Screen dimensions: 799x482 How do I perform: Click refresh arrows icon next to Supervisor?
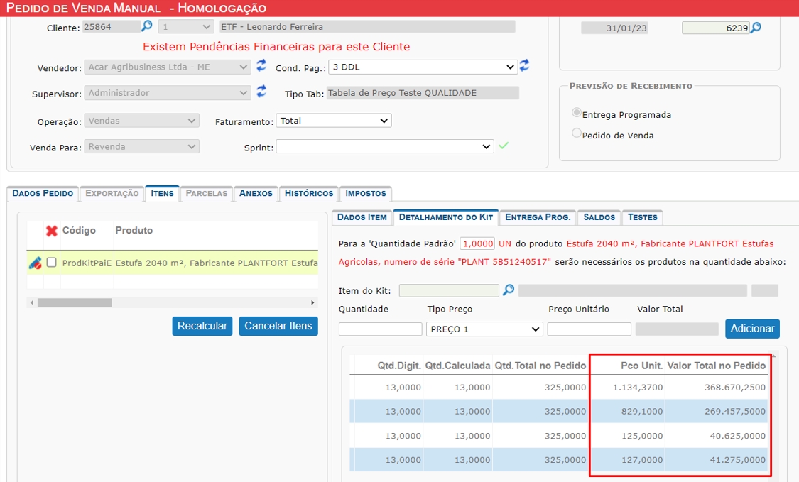(x=261, y=91)
